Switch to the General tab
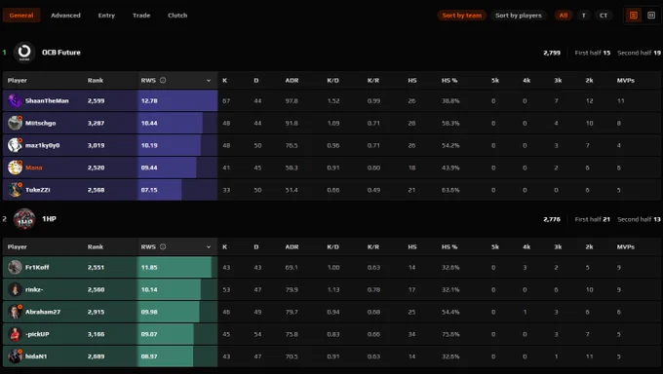 click(x=21, y=16)
